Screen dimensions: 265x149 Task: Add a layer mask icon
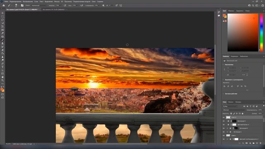click(x=246, y=143)
